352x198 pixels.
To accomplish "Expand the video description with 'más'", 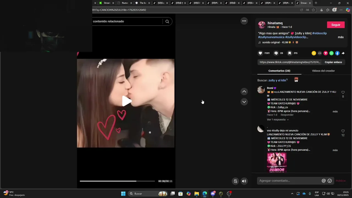I will 341,37.
